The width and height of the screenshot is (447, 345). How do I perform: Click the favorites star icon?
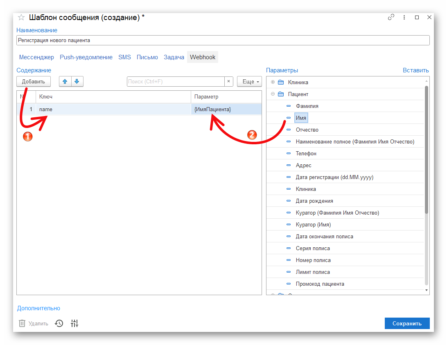[x=21, y=18]
